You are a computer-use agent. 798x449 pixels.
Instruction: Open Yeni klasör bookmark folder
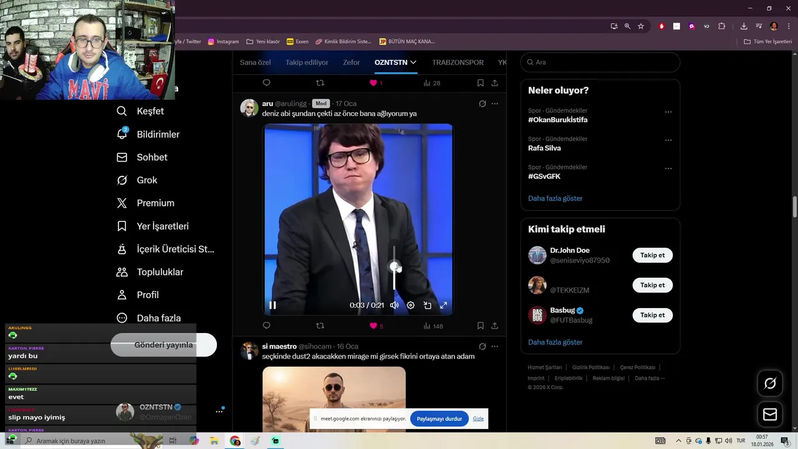(263, 42)
